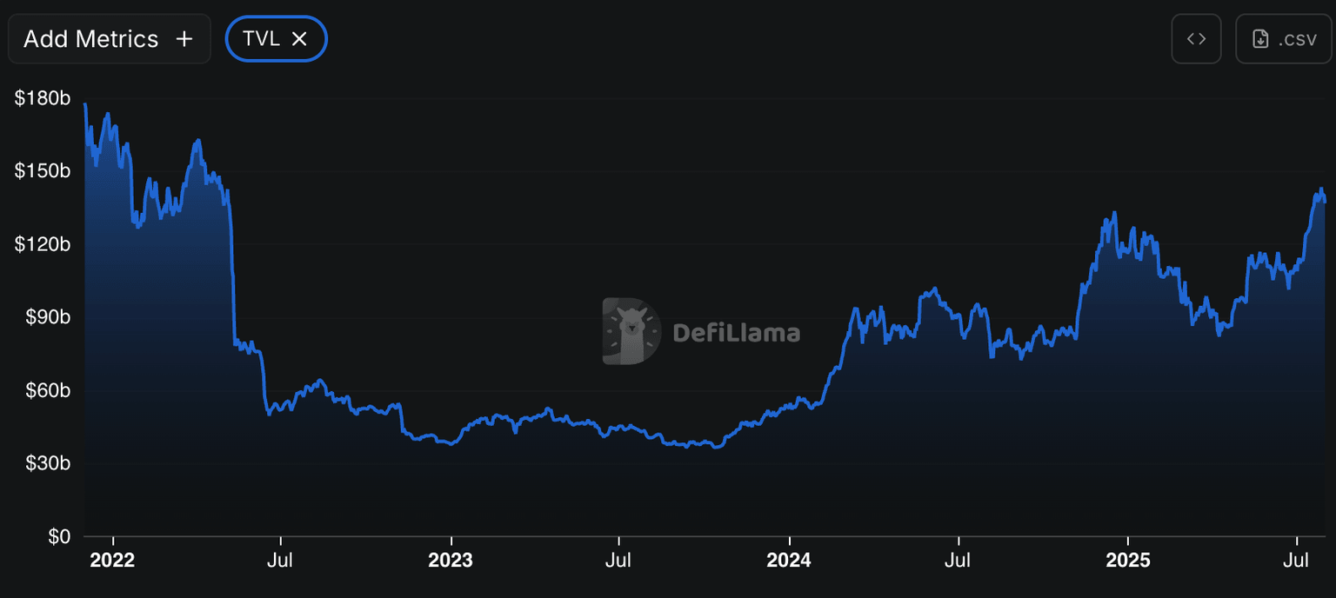The image size is (1336, 598).
Task: Click the $150b y-axis label
Action: point(43,171)
